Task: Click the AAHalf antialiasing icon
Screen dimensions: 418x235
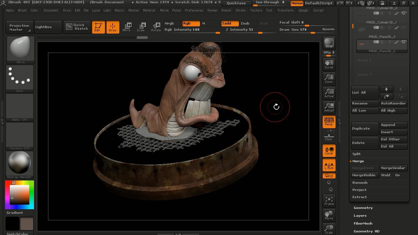Action: pyautogui.click(x=329, y=107)
